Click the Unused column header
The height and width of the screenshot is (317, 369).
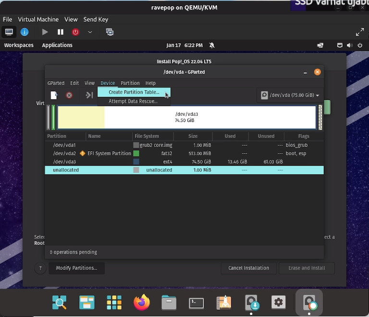[266, 136]
